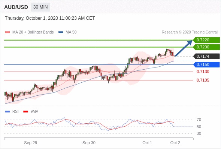The image size is (221, 149).
Task: Click the Oct 1 date axis label
Action: (147, 143)
